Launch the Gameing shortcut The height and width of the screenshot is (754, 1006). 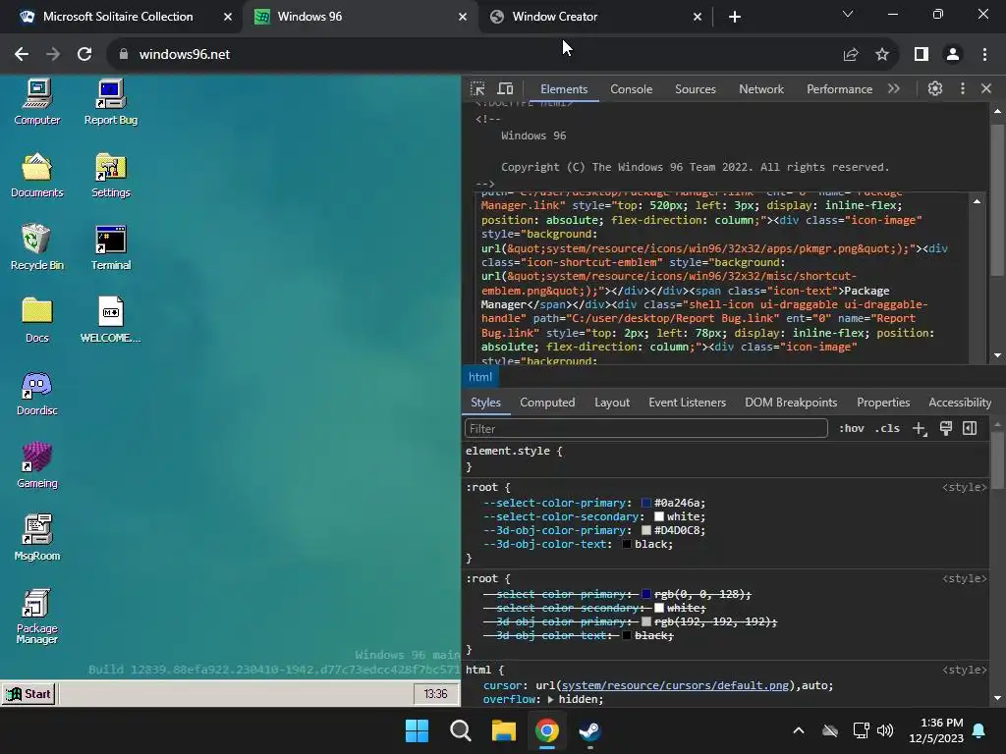[36, 465]
